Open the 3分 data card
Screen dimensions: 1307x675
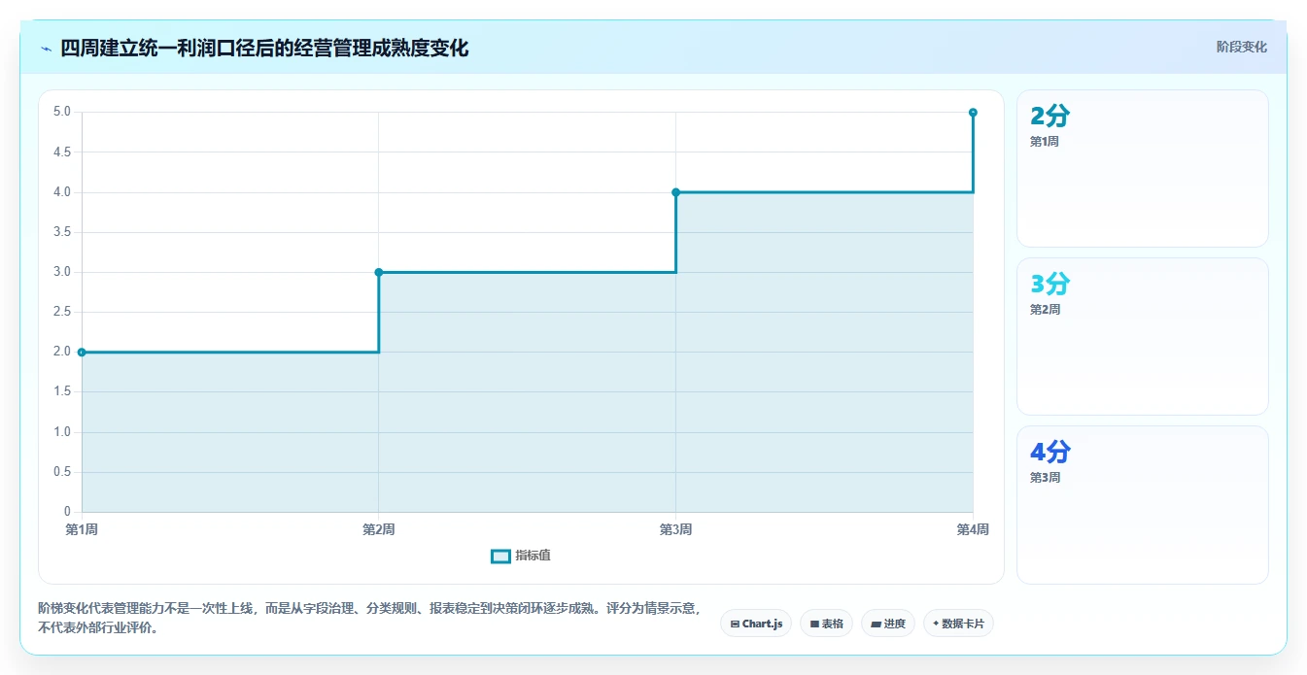pyautogui.click(x=1143, y=337)
